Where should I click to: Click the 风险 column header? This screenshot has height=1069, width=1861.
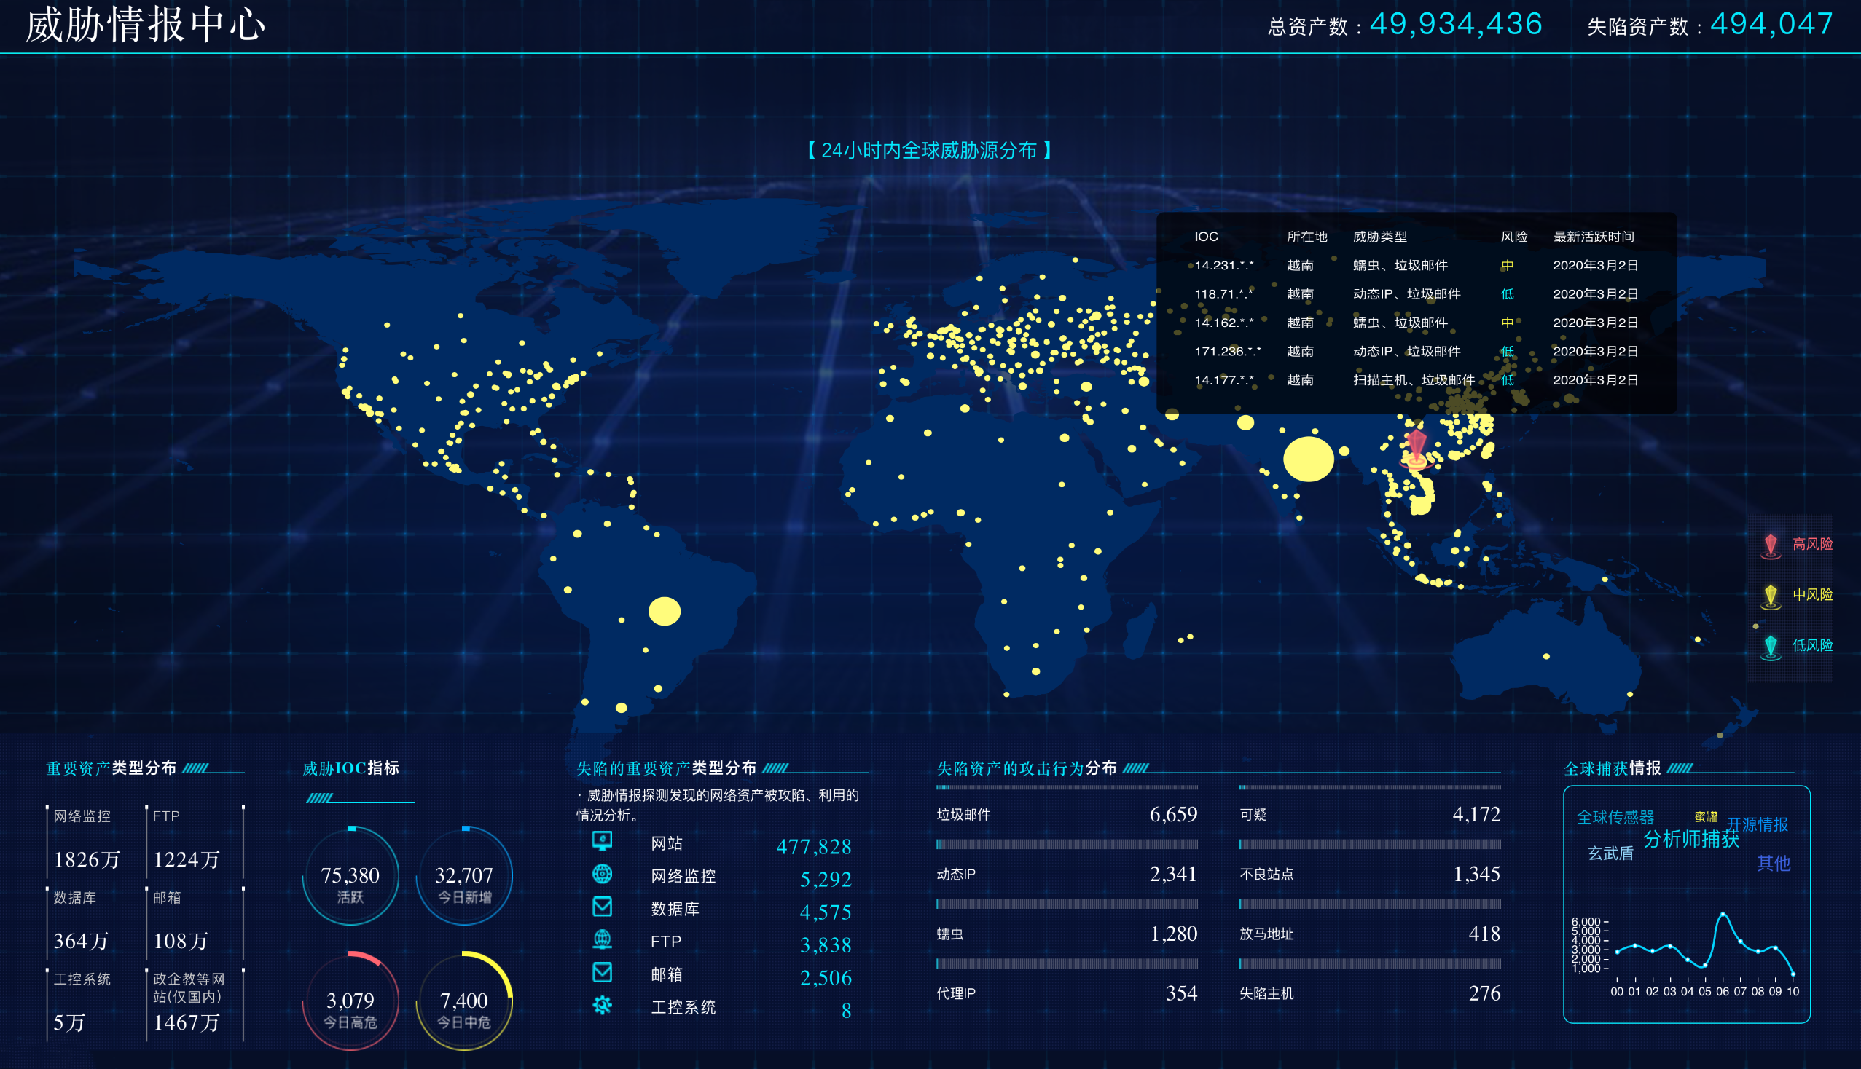tap(1514, 237)
